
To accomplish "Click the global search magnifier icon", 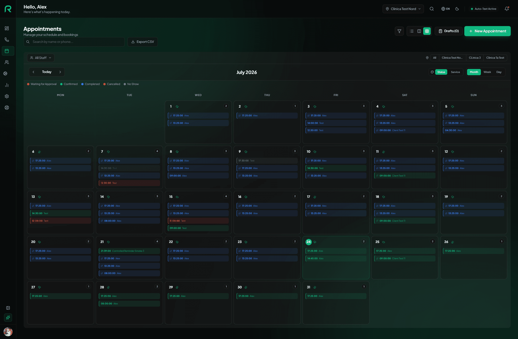I will [x=432, y=9].
